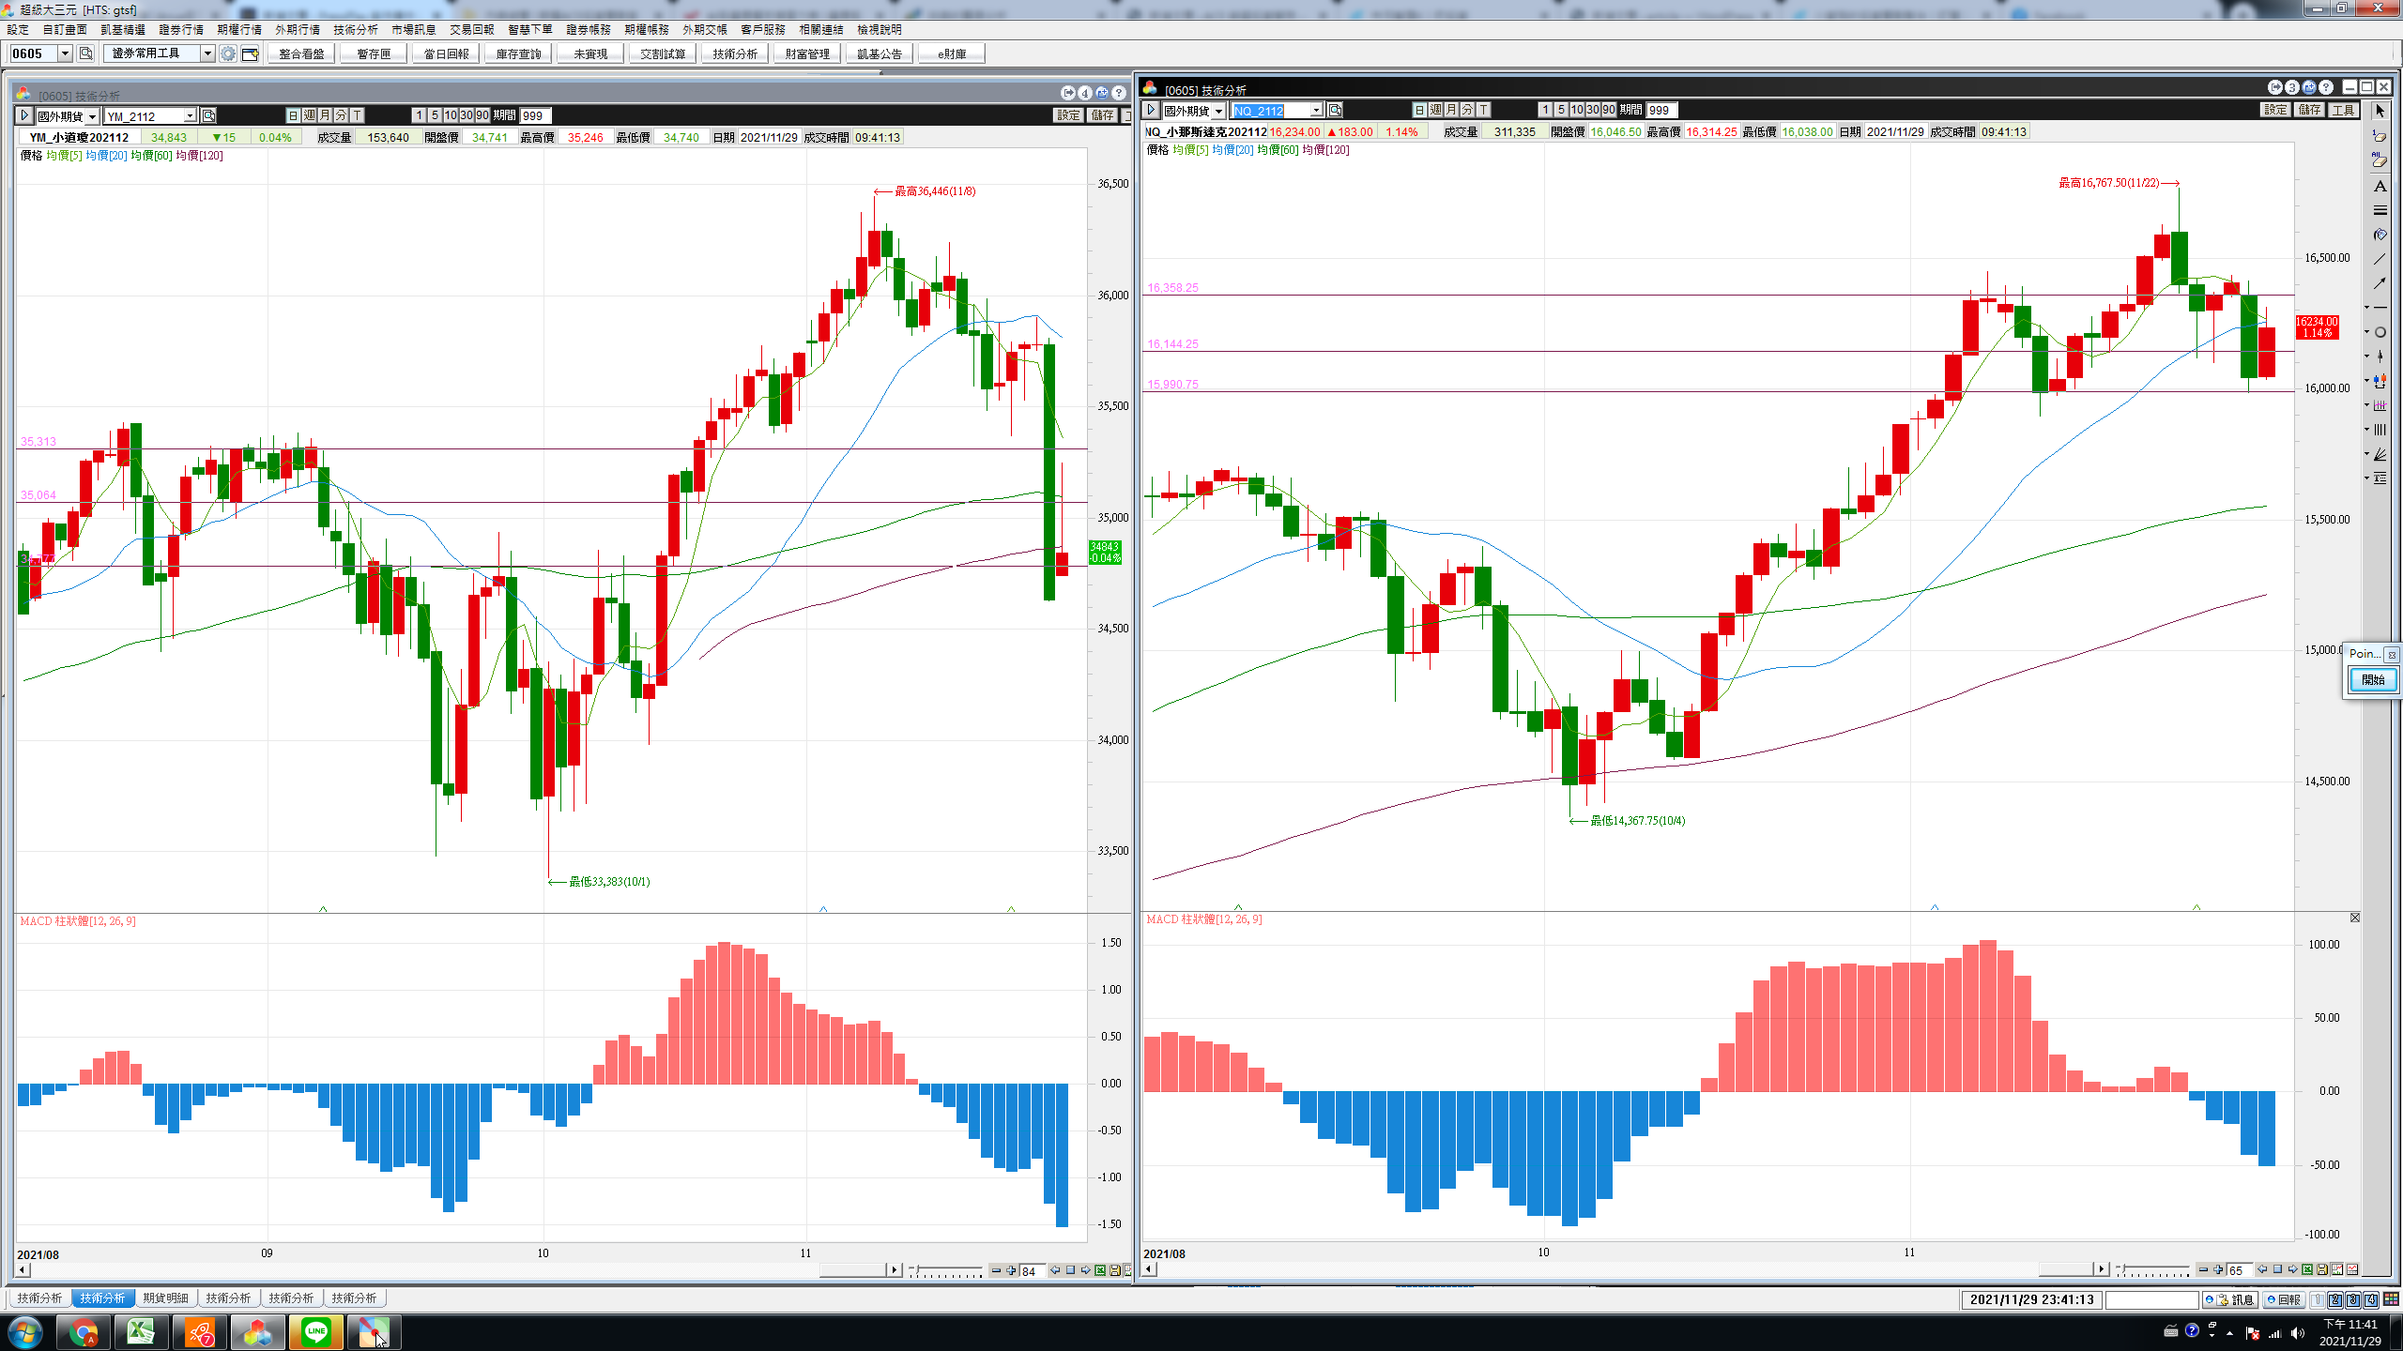Switch left chart to monthly 月 period
Image resolution: width=2403 pixels, height=1351 pixels.
(325, 115)
